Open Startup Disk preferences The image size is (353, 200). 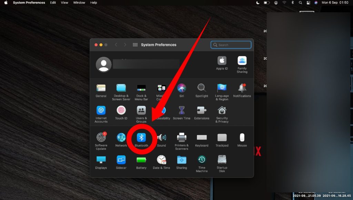click(222, 164)
